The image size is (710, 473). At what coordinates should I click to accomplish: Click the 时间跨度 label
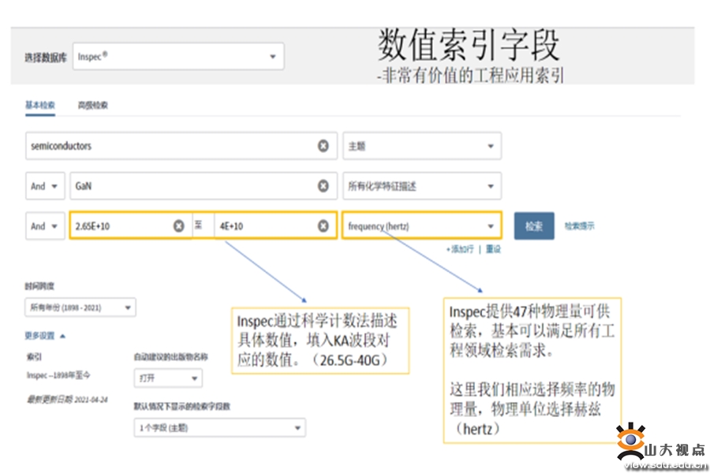point(39,285)
